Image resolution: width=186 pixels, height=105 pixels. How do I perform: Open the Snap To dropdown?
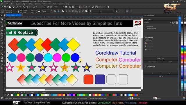(x=89, y=7)
